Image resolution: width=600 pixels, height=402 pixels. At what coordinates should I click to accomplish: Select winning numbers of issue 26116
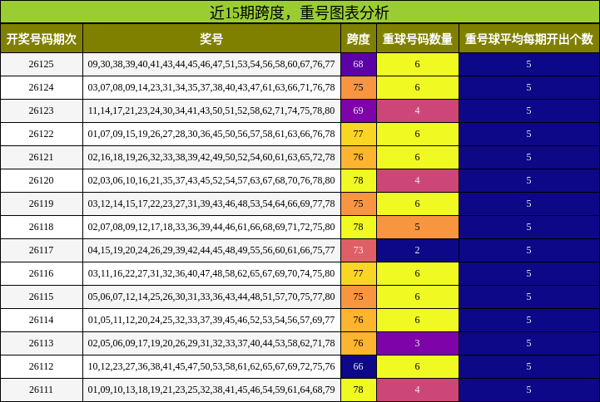[211, 274]
